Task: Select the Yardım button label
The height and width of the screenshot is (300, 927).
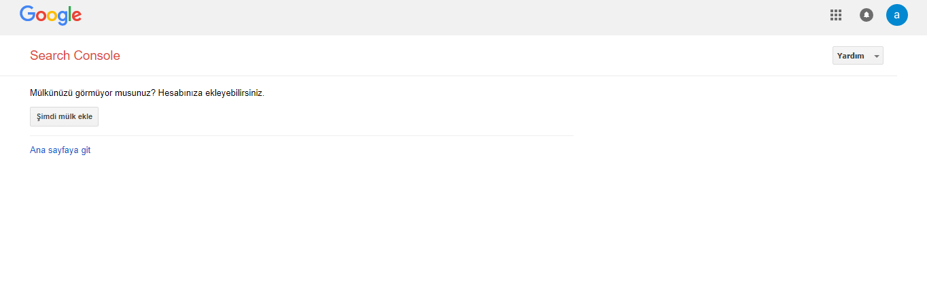Action: point(851,56)
